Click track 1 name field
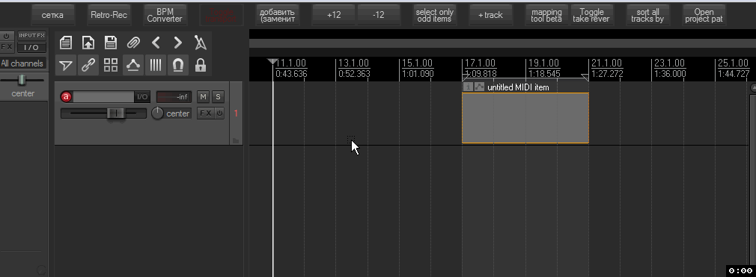756x277 pixels. 103,97
